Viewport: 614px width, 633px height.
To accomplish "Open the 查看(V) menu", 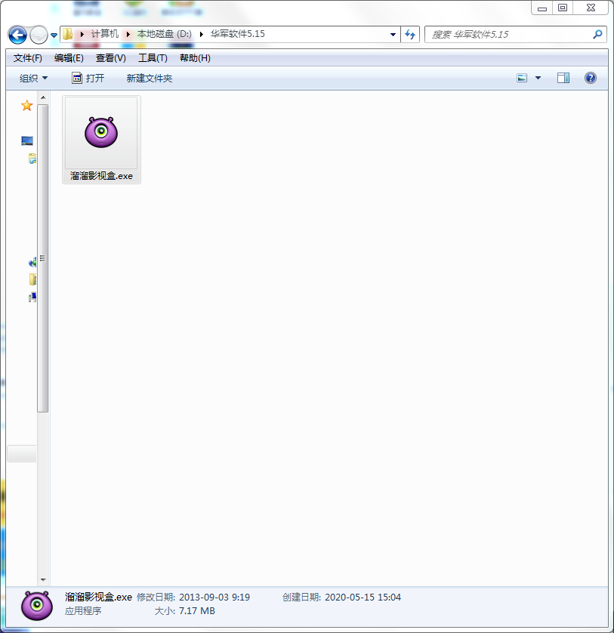I will [110, 58].
